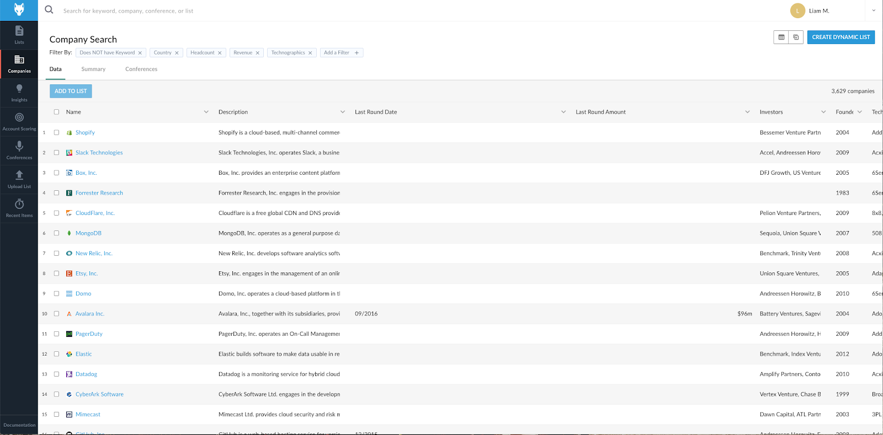Check the Box, Inc. row checkbox
Viewport: 883px width, 435px height.
tap(56, 173)
